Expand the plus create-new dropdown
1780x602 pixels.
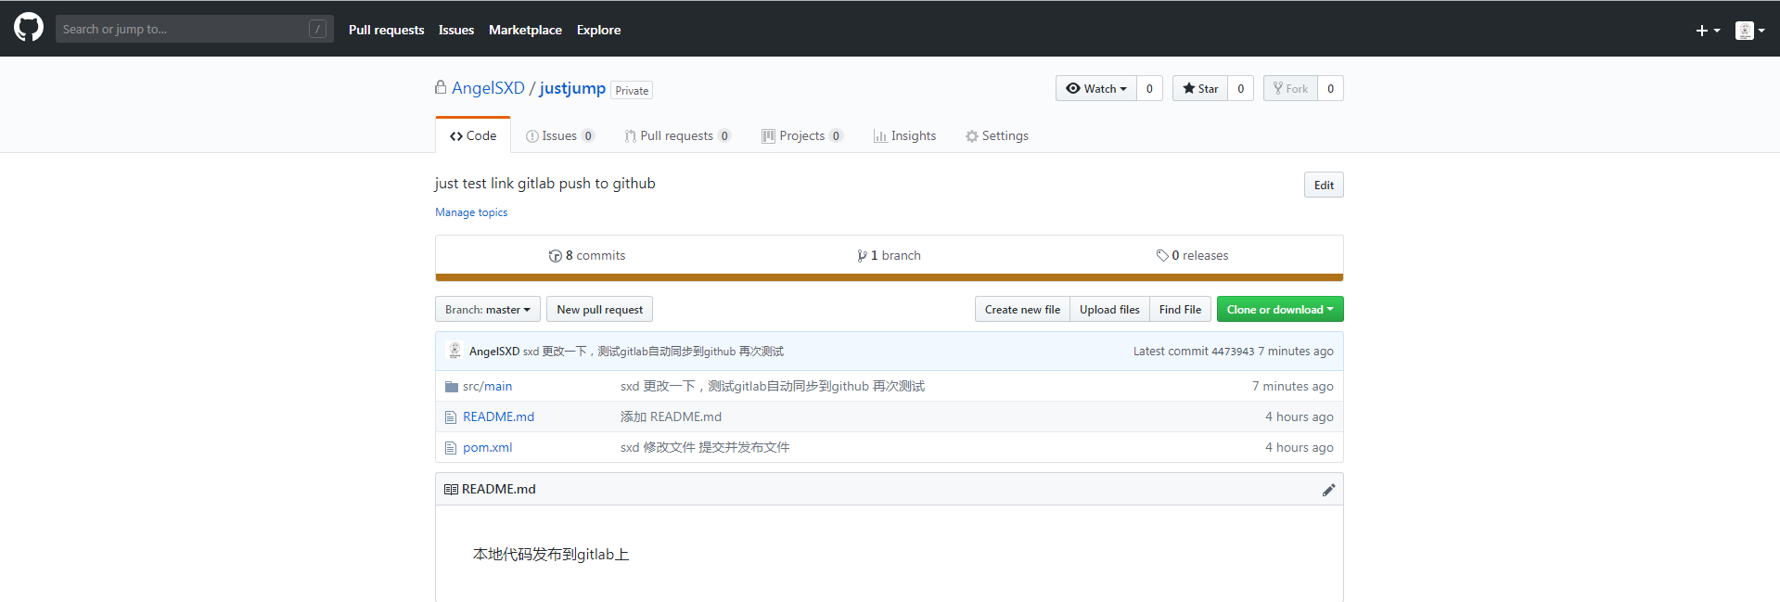(1708, 31)
